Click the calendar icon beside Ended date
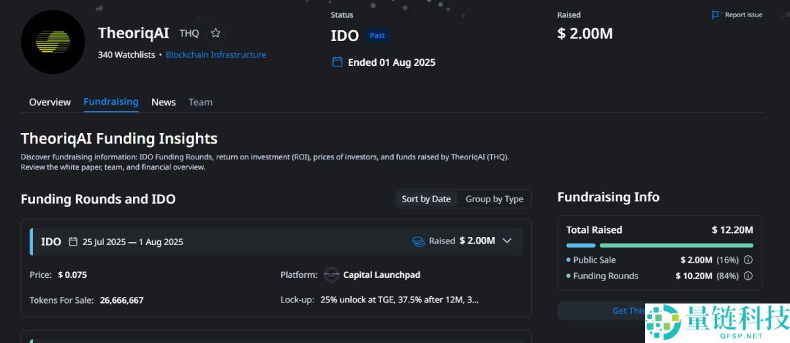Screen dimensions: 790x343 pos(337,63)
